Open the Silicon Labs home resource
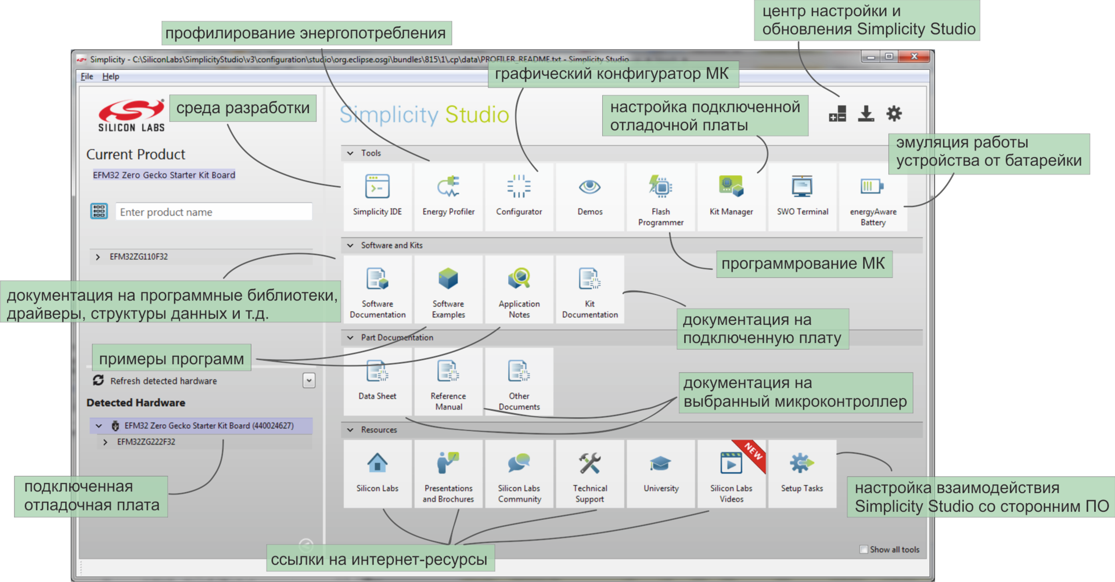 [x=377, y=474]
